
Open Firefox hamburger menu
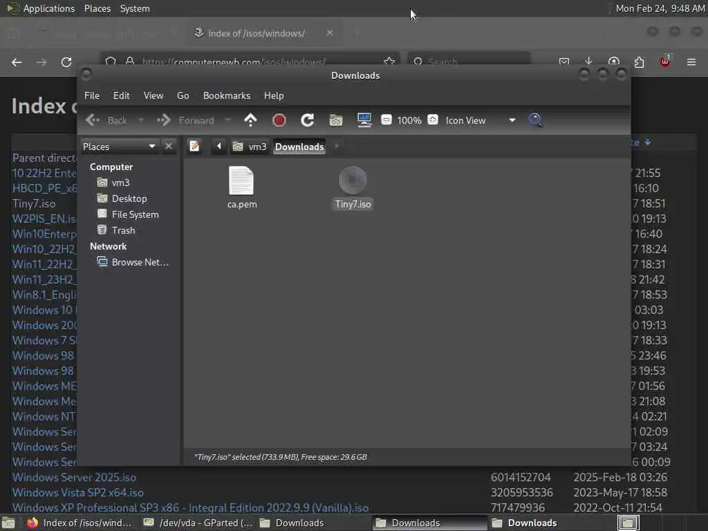[x=691, y=62]
